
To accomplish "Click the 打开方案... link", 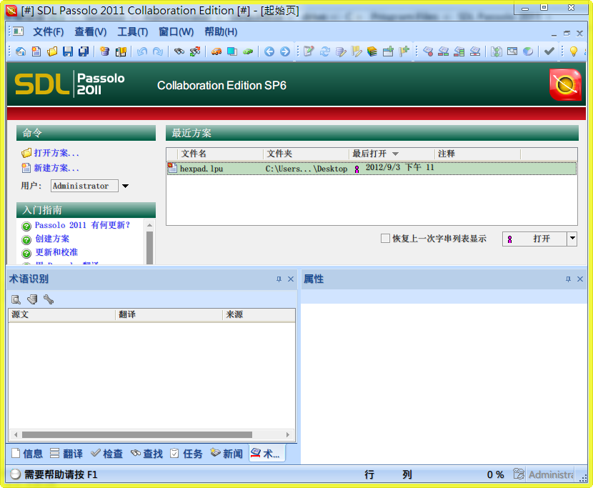I will [x=56, y=153].
